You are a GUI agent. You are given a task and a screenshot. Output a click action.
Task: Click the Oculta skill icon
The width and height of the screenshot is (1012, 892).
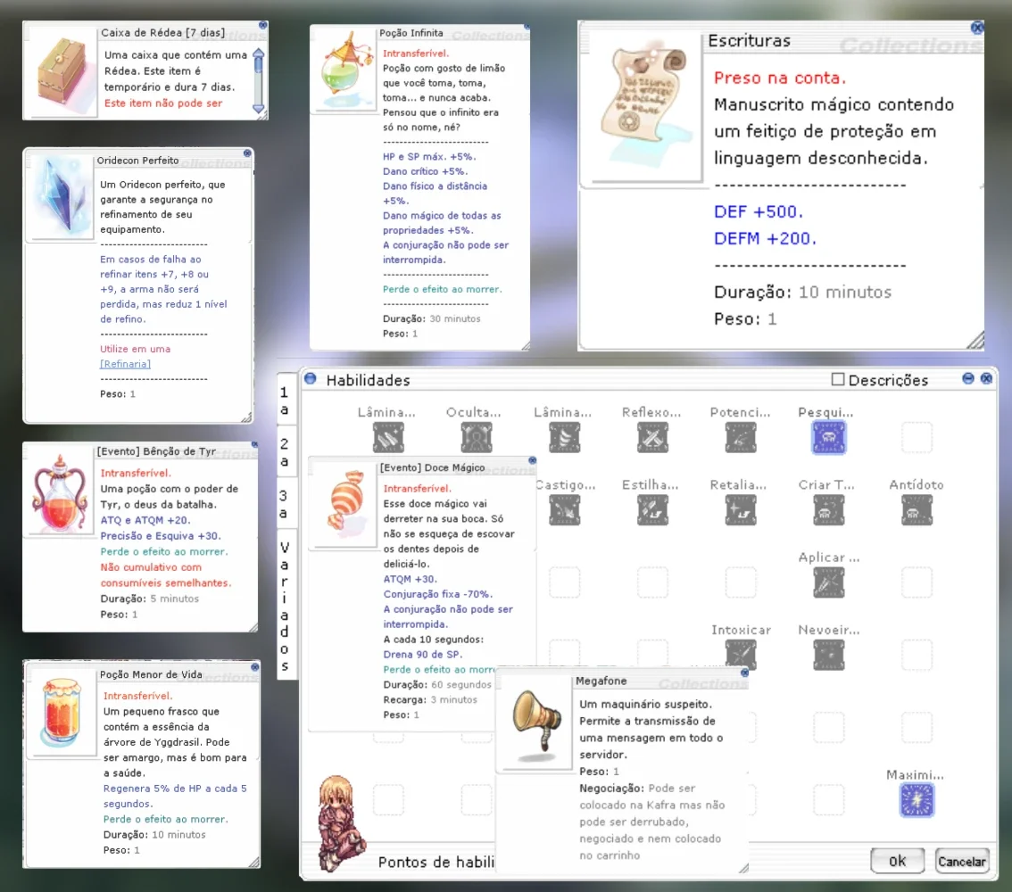pos(477,438)
